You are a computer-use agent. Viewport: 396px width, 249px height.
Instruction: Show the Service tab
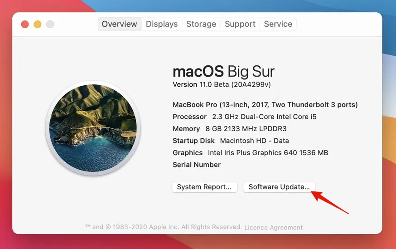pyautogui.click(x=278, y=24)
